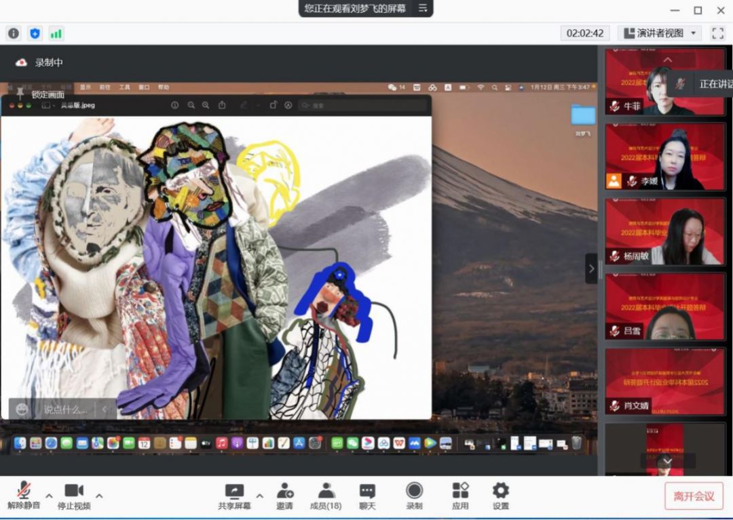Viewport: 733px width, 520px height.
Task: Open the Settings (设置) gear
Action: tap(501, 496)
